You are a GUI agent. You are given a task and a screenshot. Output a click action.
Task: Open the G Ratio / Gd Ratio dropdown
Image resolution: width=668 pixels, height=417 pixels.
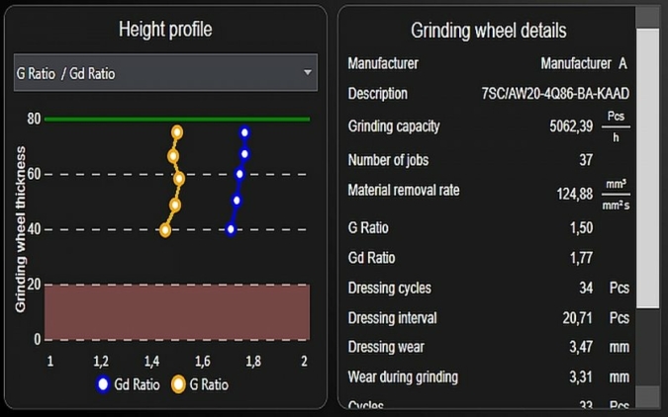coord(165,73)
